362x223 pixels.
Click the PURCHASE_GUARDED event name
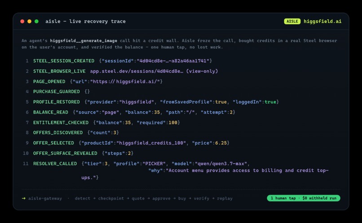pos(56,92)
